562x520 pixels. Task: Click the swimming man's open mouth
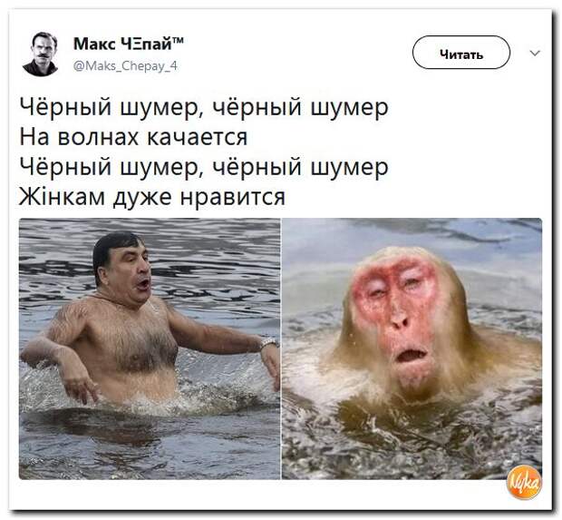(143, 285)
